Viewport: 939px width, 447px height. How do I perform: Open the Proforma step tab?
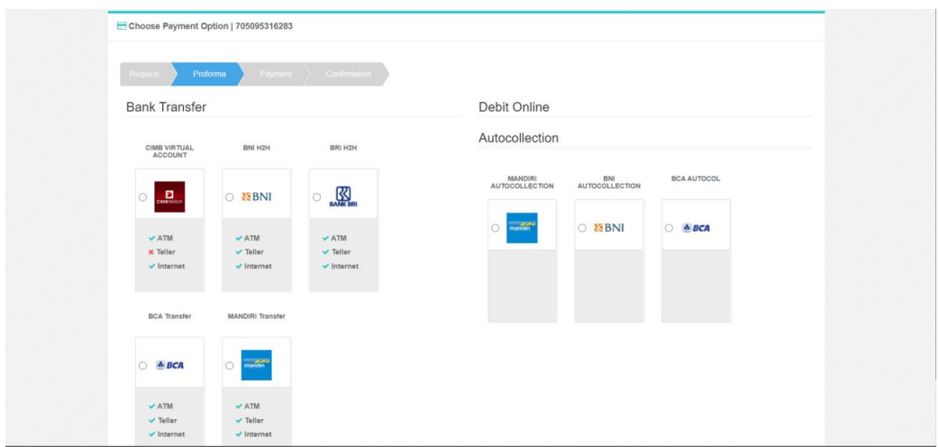[209, 74]
